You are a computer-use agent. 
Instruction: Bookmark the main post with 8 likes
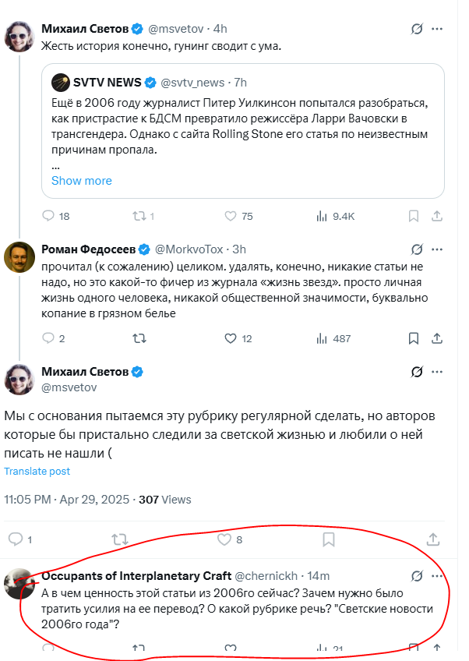(x=329, y=539)
